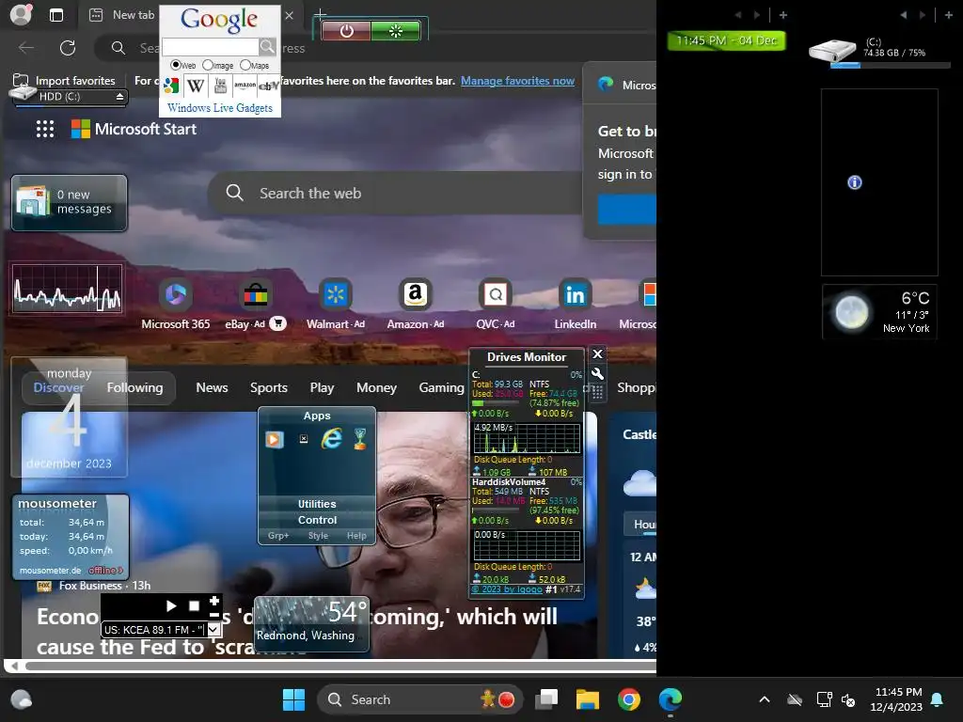Open the New York weather gadget

pos(879,312)
